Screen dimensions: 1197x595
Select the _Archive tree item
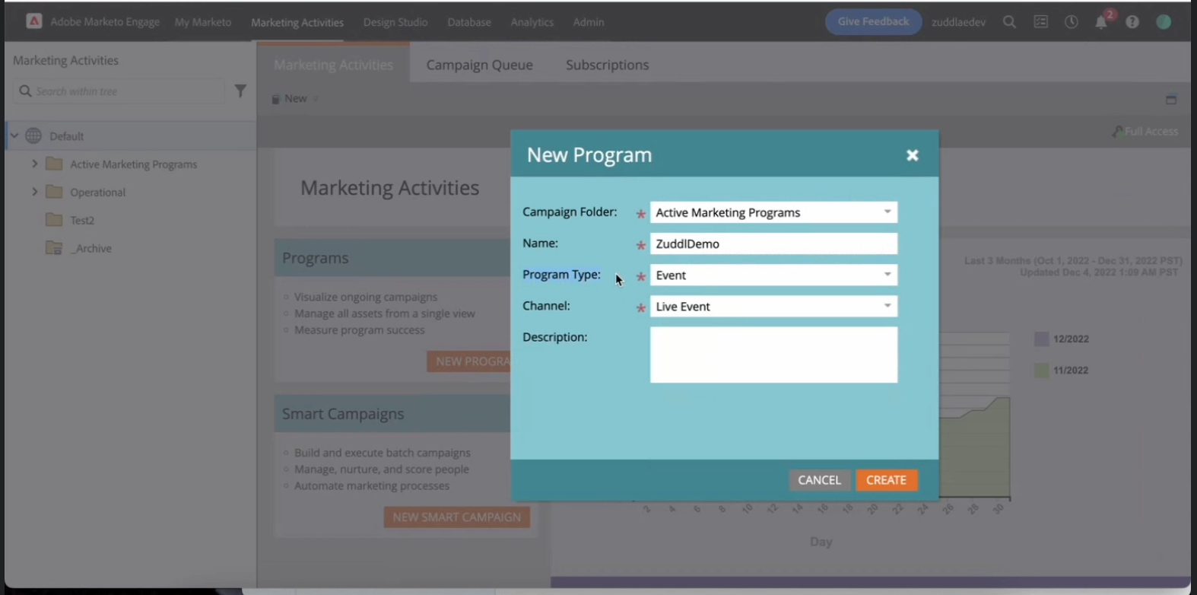coord(90,249)
